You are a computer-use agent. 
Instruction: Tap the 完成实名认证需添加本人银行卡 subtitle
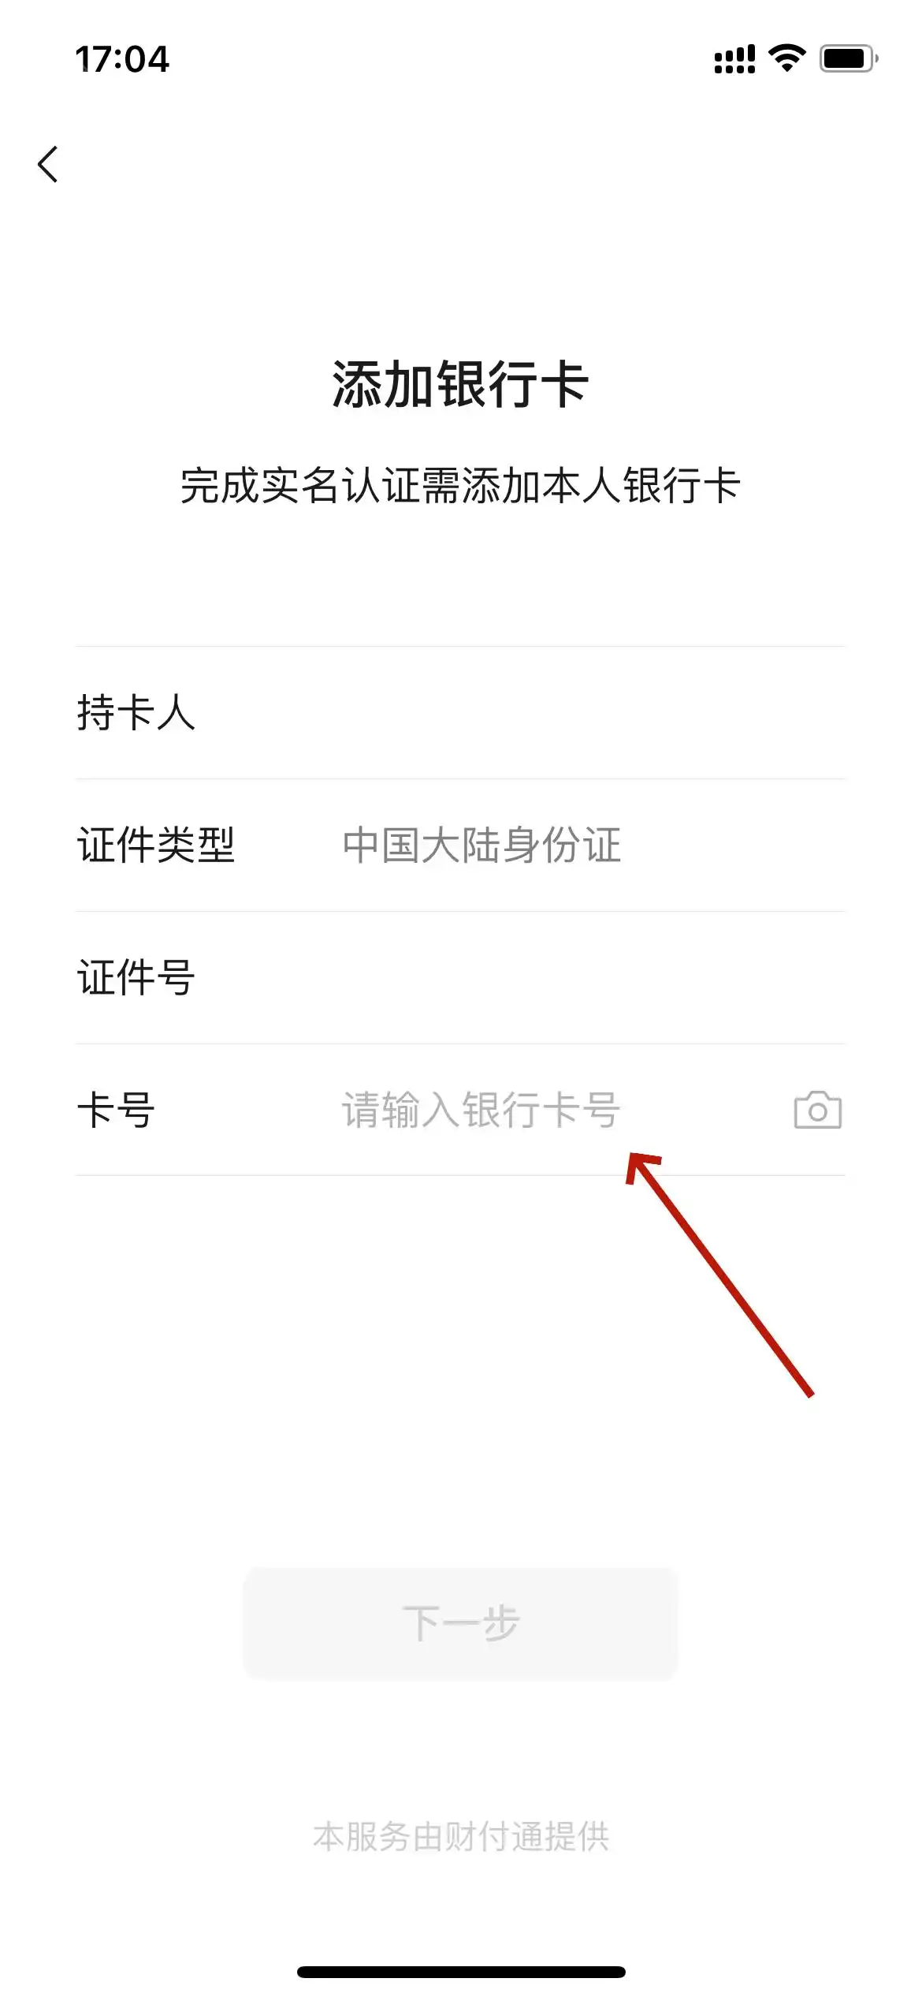(x=460, y=485)
